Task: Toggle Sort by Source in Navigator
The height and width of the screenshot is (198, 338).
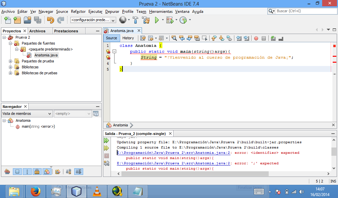Action: (x=79, y=172)
